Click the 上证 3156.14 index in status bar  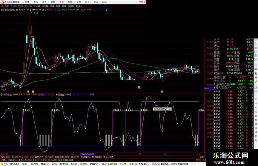click(11, 164)
